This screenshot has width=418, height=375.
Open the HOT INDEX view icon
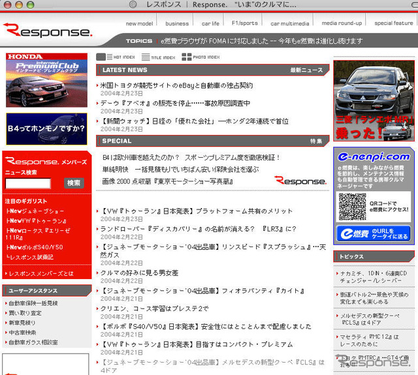115,57
